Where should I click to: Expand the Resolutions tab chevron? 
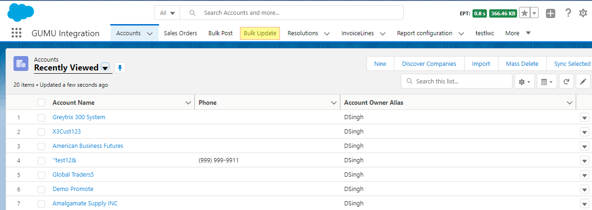coord(327,33)
